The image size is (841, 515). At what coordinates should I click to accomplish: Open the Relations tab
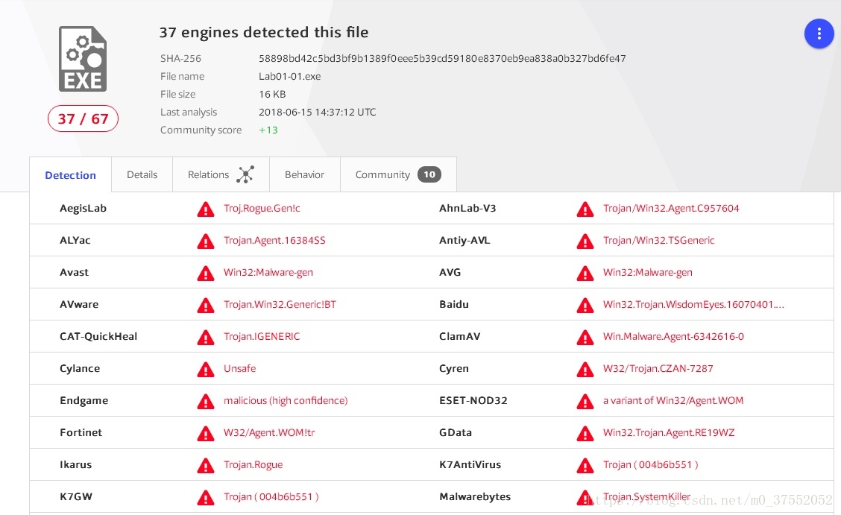[221, 174]
